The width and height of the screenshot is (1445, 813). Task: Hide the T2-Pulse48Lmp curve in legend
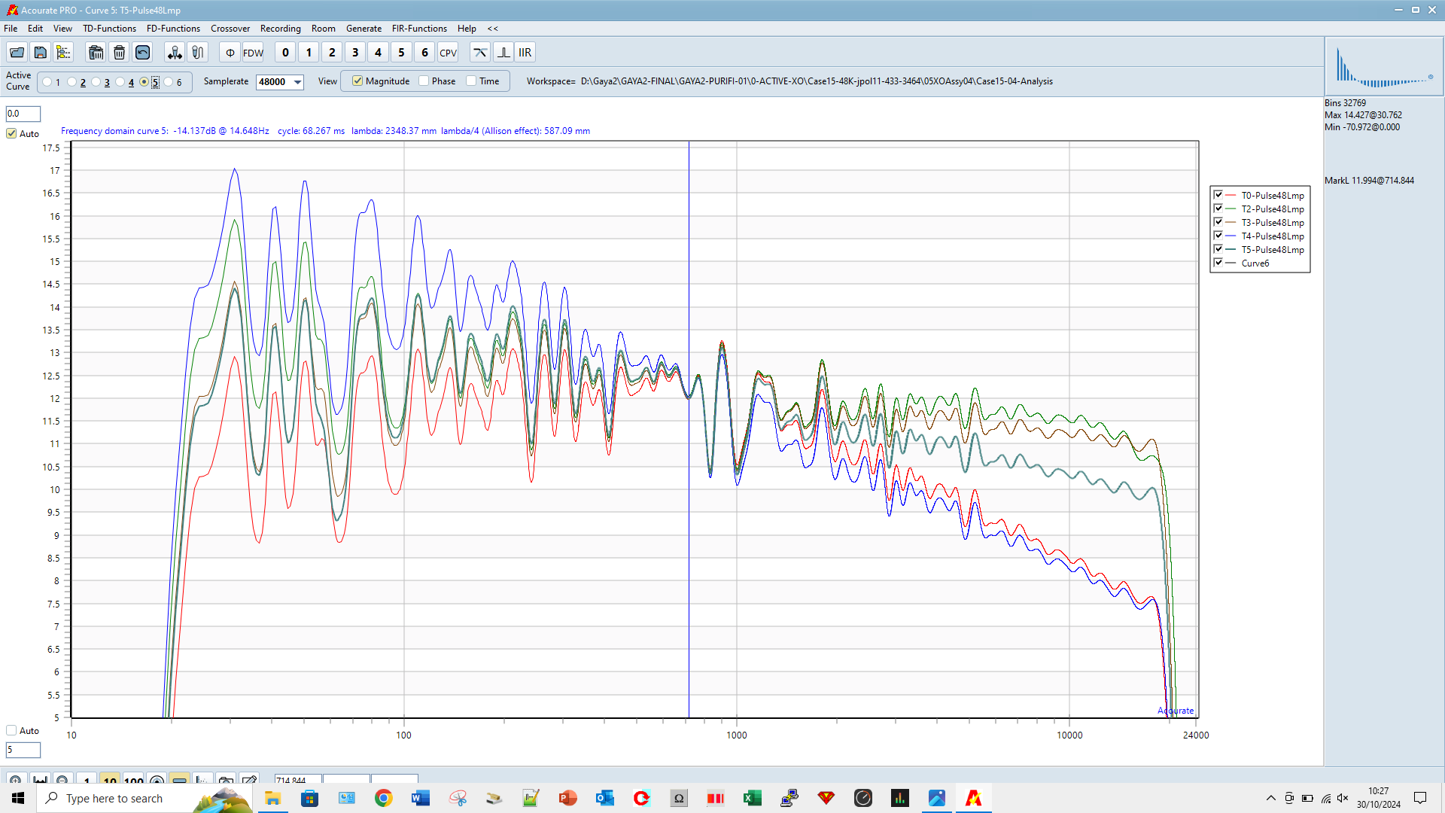coord(1218,209)
